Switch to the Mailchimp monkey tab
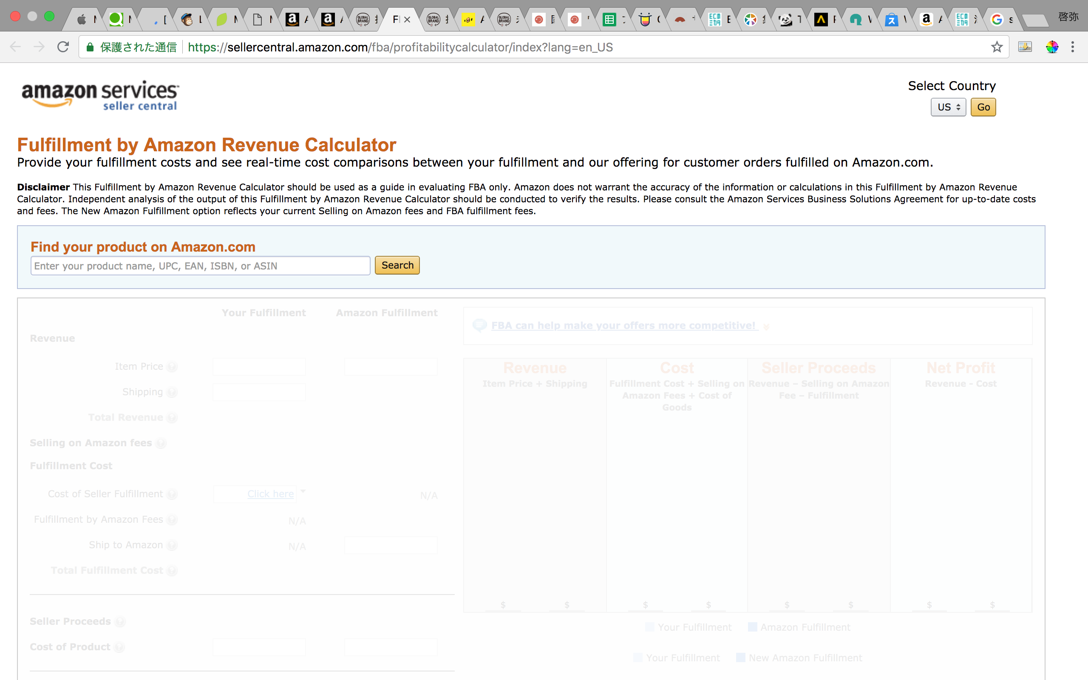The width and height of the screenshot is (1088, 680). click(187, 20)
